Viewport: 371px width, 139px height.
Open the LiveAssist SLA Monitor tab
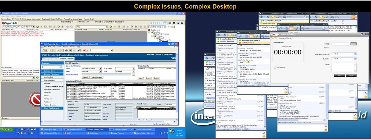(32, 19)
